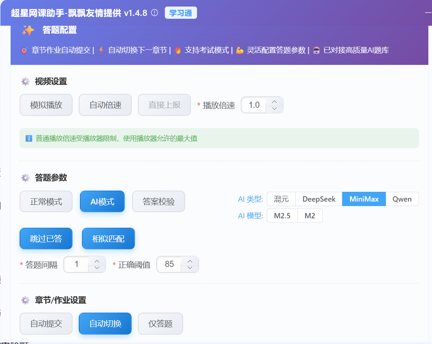Click the info icon in the green notice banner
The image size is (432, 344).
(x=29, y=138)
